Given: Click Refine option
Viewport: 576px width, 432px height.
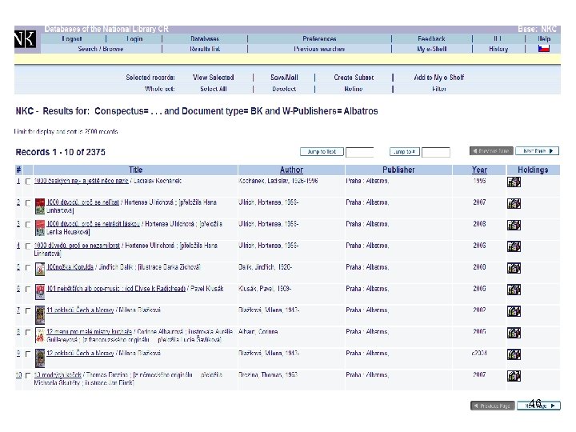Looking at the screenshot, I should pyautogui.click(x=354, y=89).
